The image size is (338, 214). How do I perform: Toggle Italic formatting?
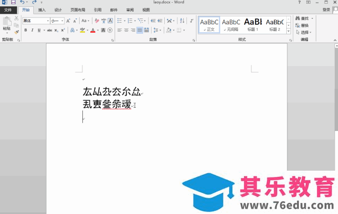point(32,30)
